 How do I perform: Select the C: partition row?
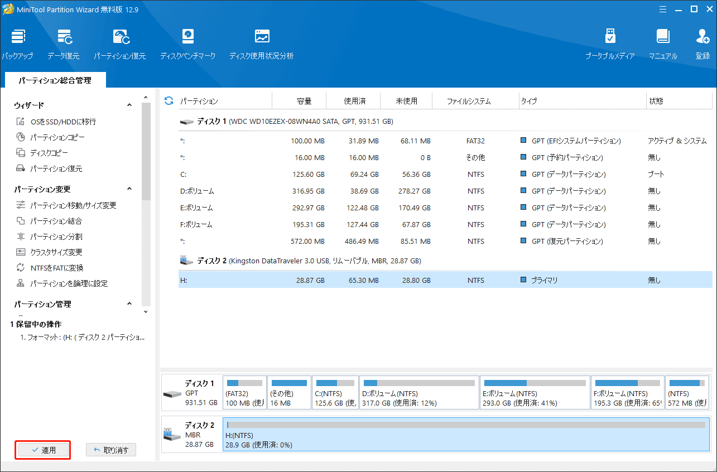(445, 174)
